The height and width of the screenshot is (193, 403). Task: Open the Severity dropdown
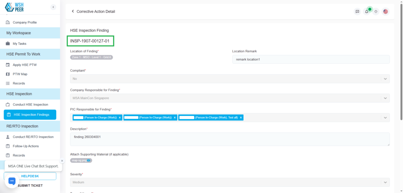385,182
